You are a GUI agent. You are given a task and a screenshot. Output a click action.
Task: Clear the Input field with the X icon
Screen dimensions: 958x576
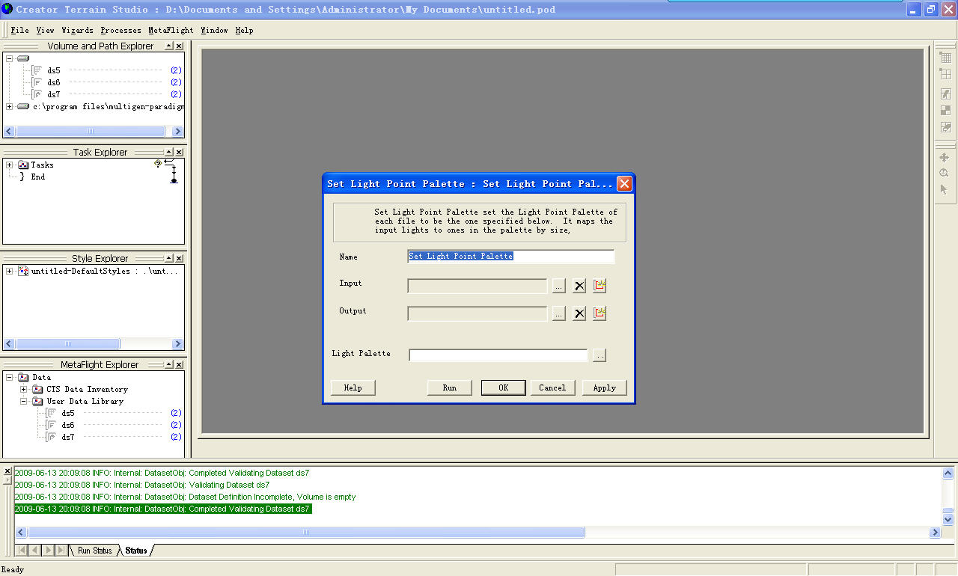(x=579, y=286)
